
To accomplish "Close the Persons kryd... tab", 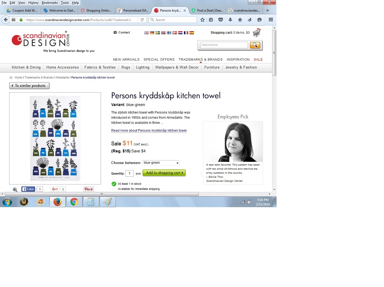I will point(185,11).
